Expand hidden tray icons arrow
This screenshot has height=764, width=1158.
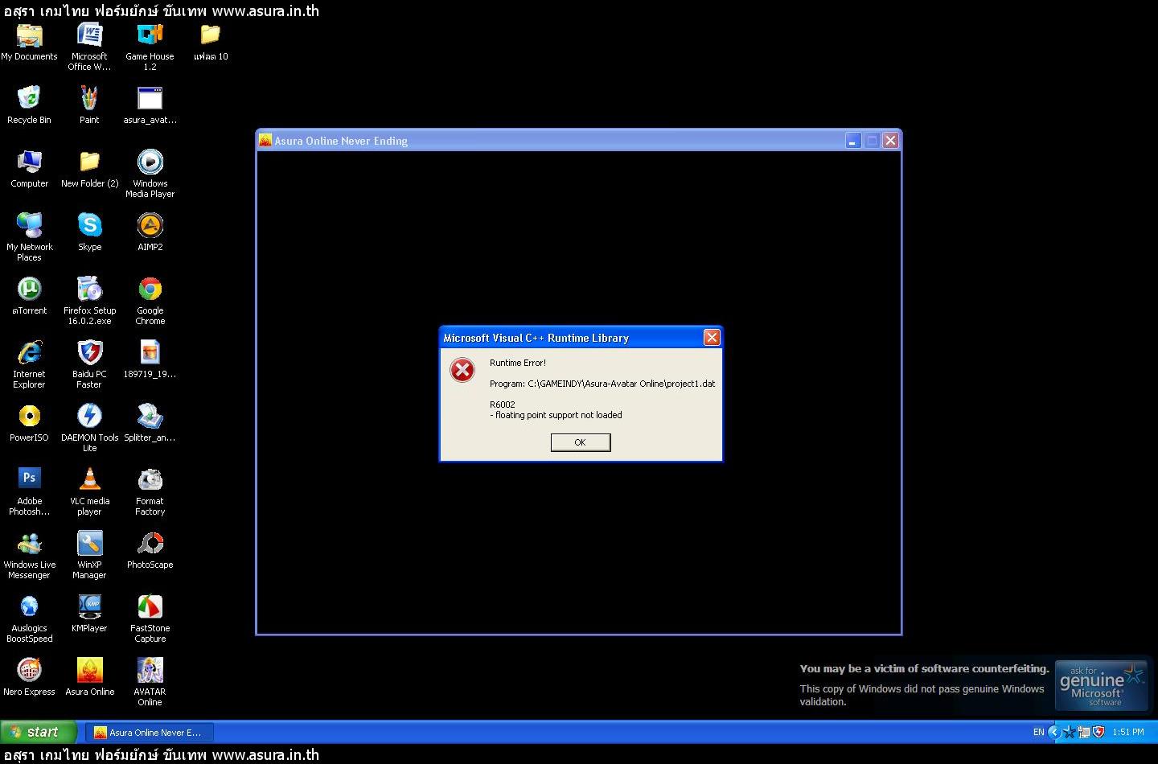(x=1054, y=732)
